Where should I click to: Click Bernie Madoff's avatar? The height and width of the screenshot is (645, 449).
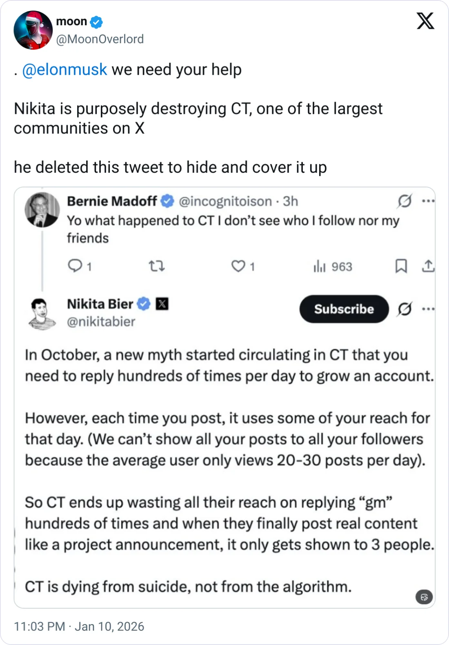click(x=42, y=210)
